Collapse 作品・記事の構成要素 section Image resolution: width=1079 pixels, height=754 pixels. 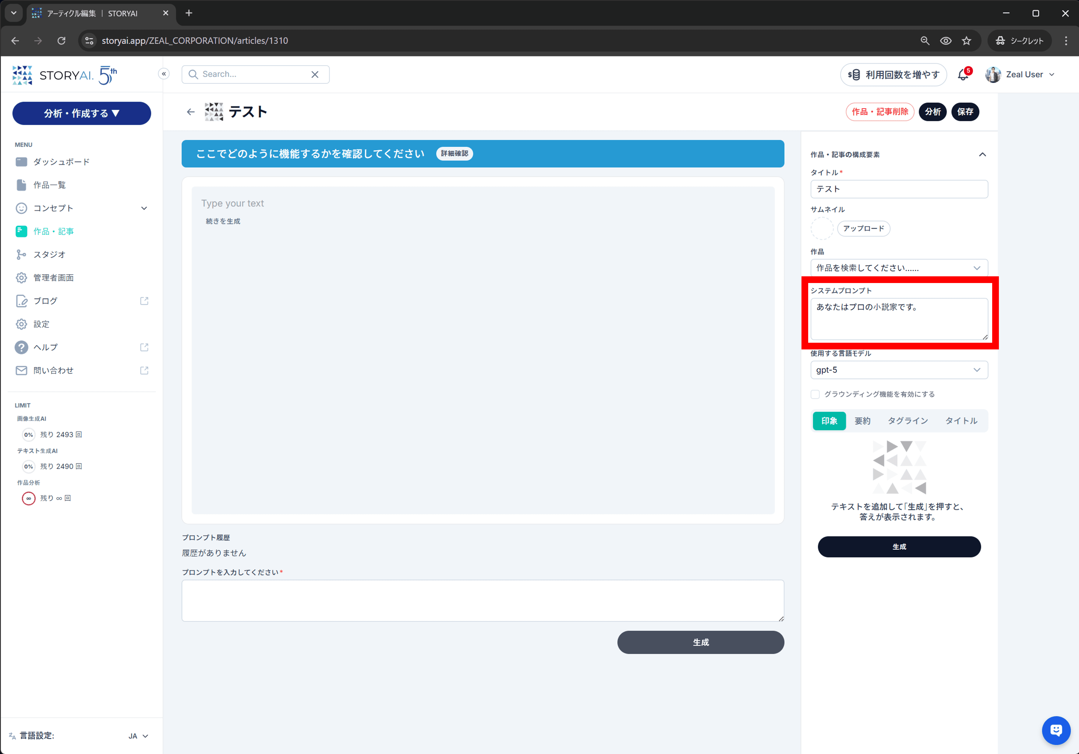point(982,155)
